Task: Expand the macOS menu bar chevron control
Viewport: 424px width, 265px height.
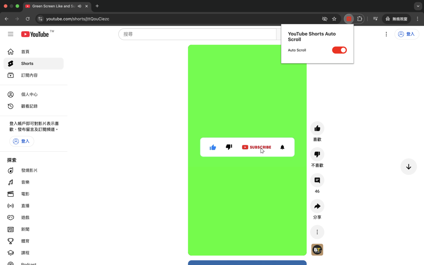Action: [x=417, y=6]
